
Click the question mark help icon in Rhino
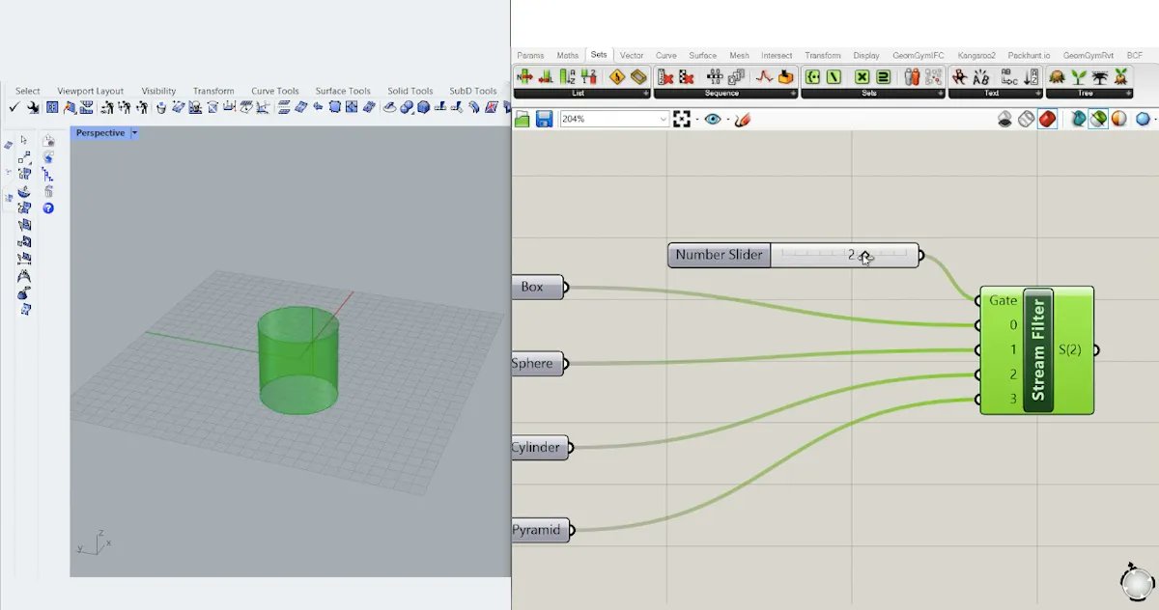(48, 208)
